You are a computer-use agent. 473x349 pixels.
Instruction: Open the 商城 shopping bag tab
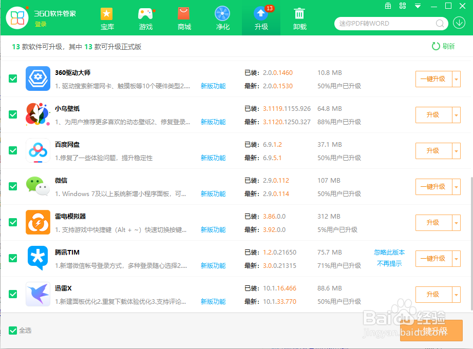[184, 18]
